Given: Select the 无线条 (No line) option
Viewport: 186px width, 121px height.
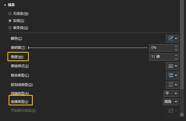Looking at the screenshot, I should 10,13.
